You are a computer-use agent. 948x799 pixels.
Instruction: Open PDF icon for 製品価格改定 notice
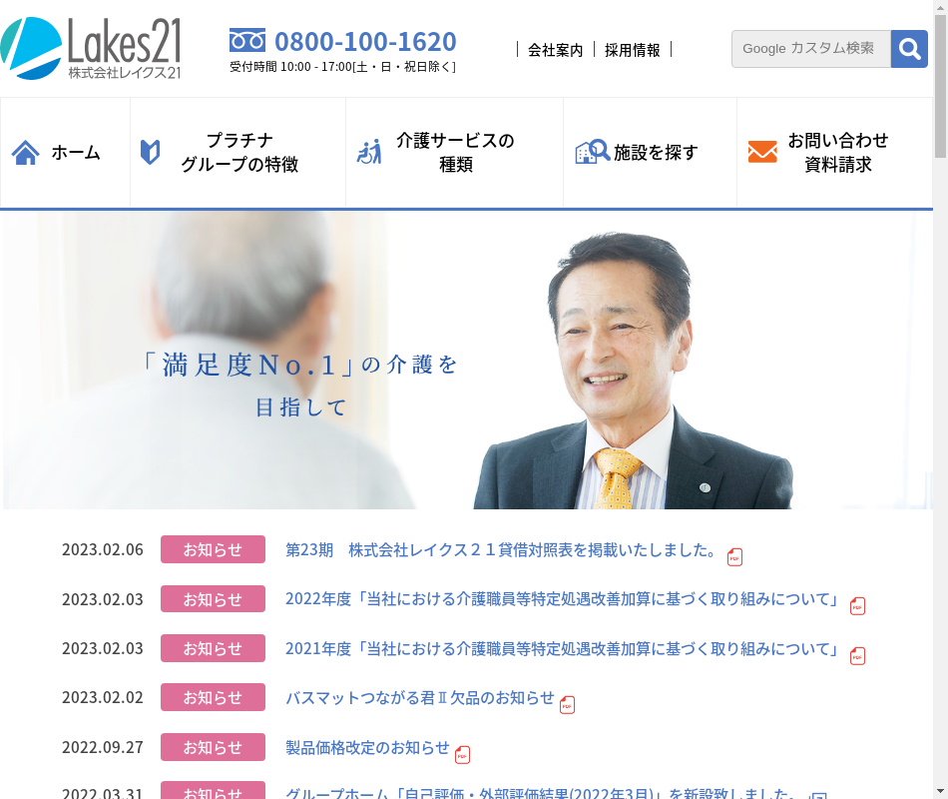[x=462, y=755]
